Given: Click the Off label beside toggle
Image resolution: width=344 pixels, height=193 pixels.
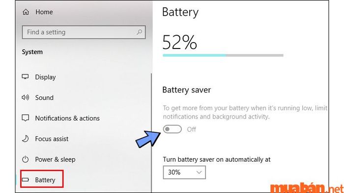Looking at the screenshot, I should (191, 129).
